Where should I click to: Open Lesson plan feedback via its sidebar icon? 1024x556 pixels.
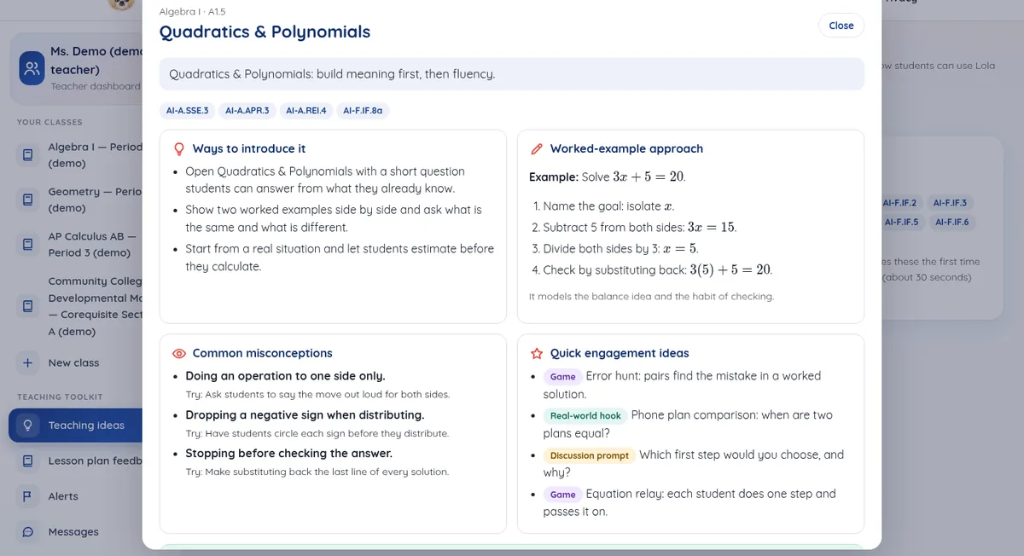28,461
